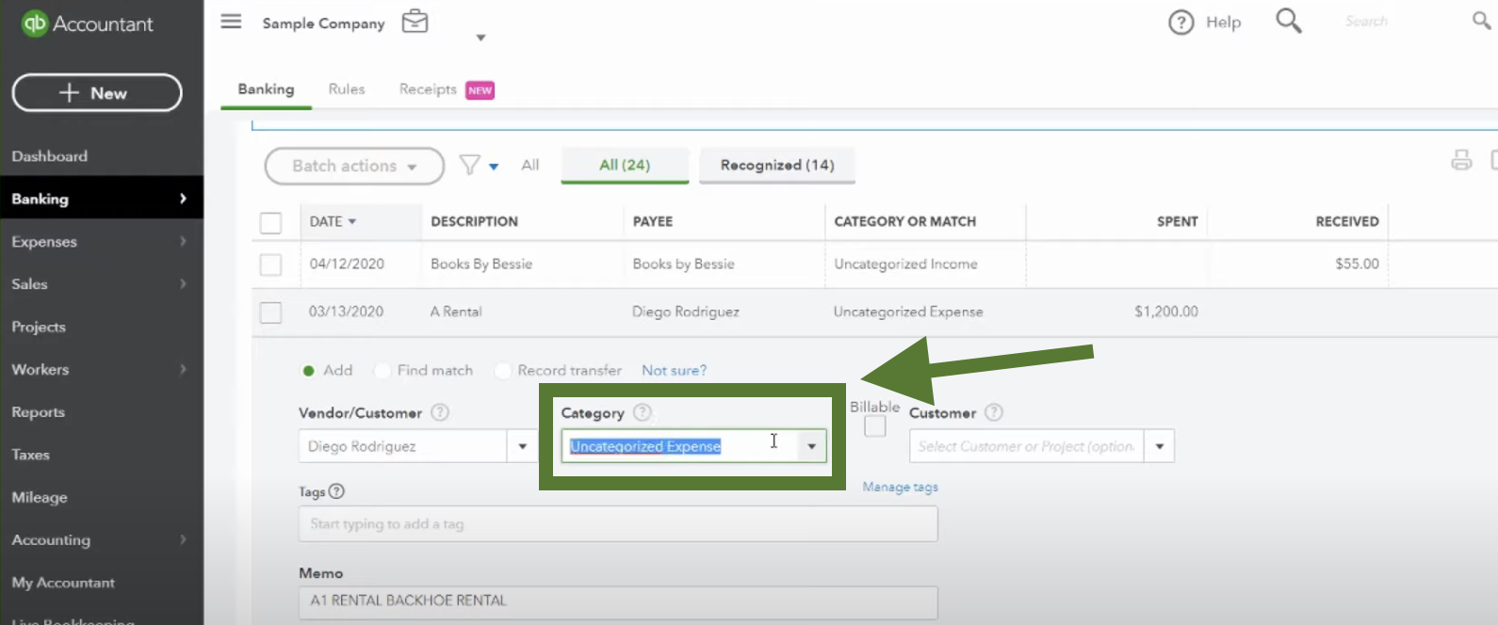This screenshot has height=625, width=1498.
Task: Expand filter options arrow next to funnel
Action: (x=494, y=167)
